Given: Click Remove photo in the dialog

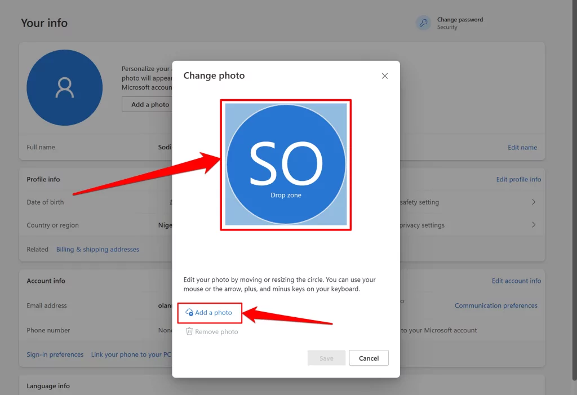Looking at the screenshot, I should pyautogui.click(x=212, y=332).
